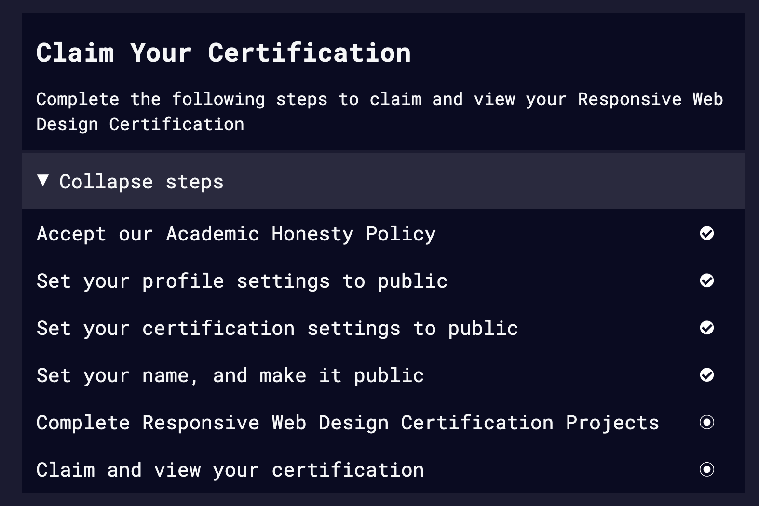Click the triangle arrow before Collapse steps

pyautogui.click(x=43, y=181)
